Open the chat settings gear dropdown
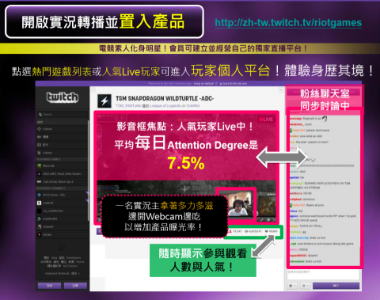 point(292,286)
